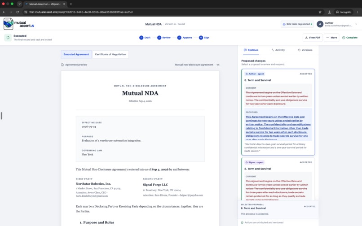Click the Approve step checkmark icon
Viewport: 362px width, 226px height.
click(179, 38)
